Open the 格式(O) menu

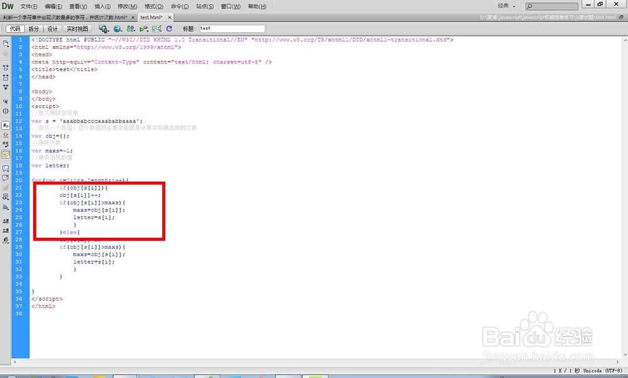click(154, 6)
